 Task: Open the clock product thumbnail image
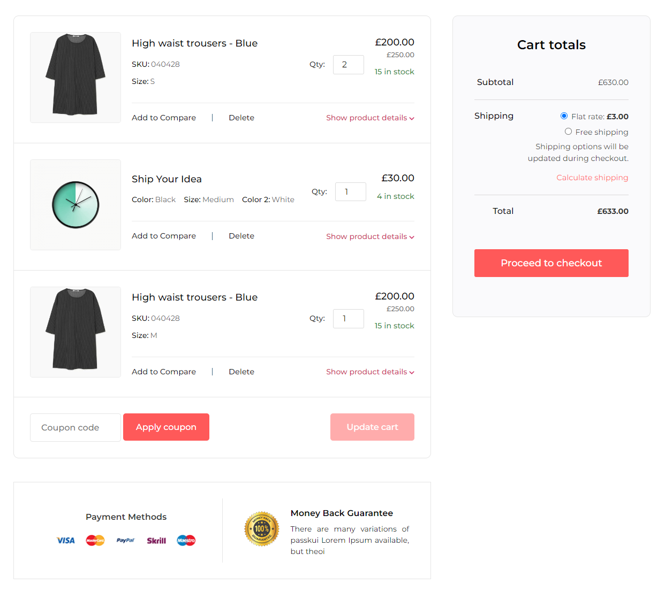coord(75,205)
